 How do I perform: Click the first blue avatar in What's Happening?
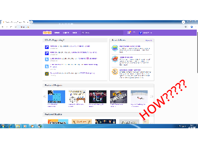(47, 47)
